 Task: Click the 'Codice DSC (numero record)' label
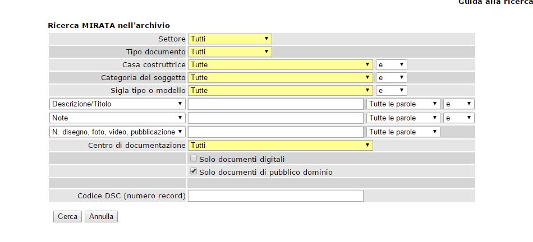[x=131, y=196]
